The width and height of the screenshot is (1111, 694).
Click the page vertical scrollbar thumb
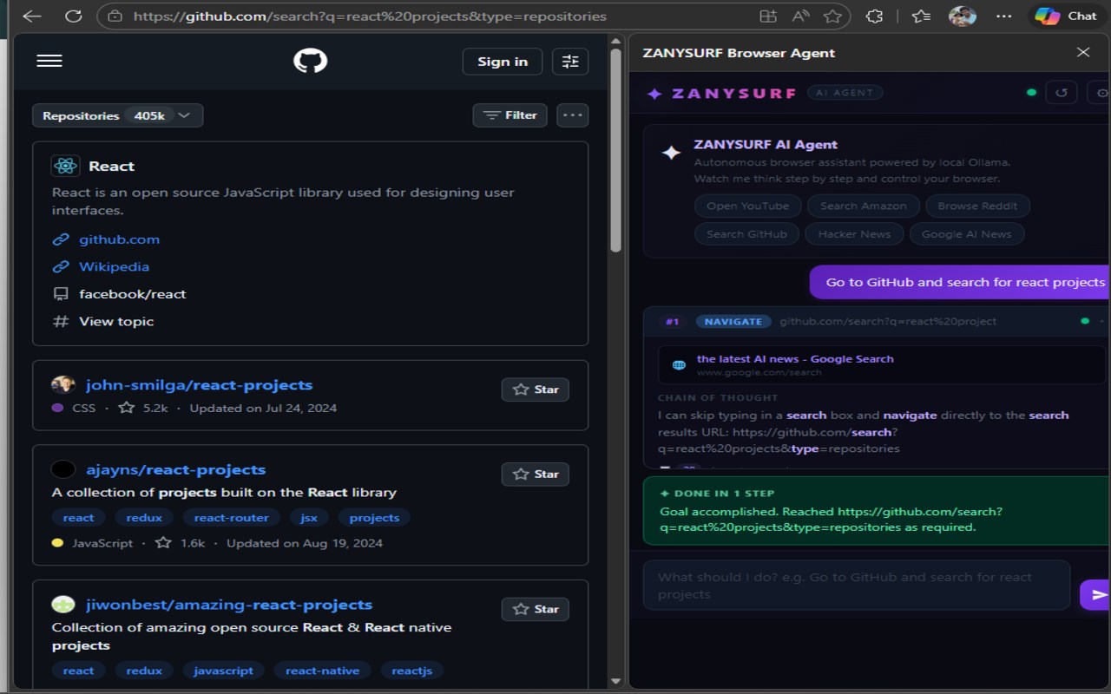click(615, 150)
